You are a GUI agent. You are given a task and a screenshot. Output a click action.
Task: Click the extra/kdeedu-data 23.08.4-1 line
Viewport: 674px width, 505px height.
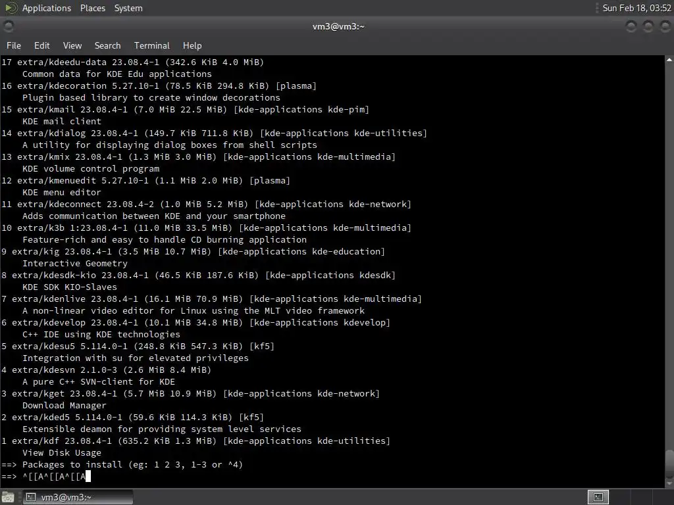[132, 62]
